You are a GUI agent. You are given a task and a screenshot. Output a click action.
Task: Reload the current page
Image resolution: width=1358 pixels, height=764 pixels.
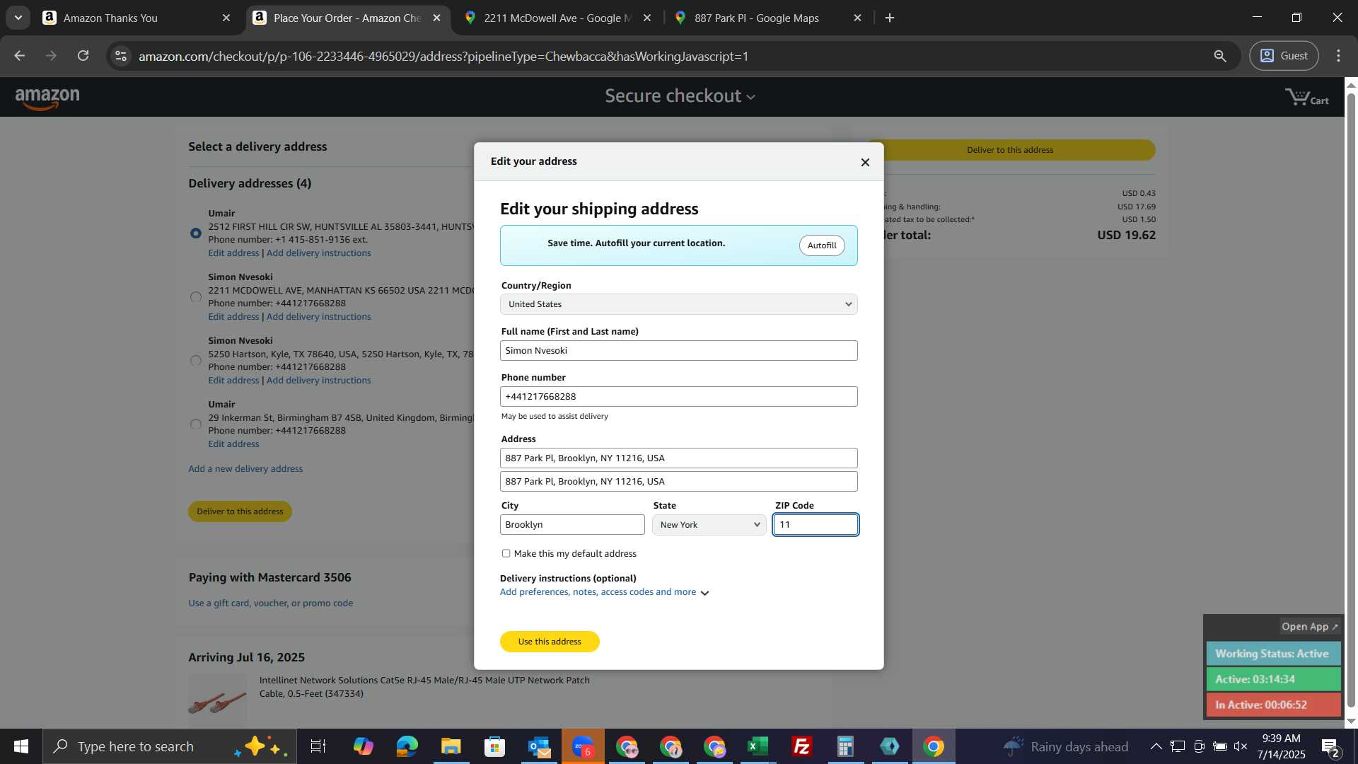tap(83, 56)
